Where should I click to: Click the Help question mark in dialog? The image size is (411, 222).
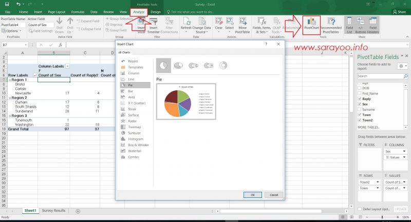pos(266,44)
